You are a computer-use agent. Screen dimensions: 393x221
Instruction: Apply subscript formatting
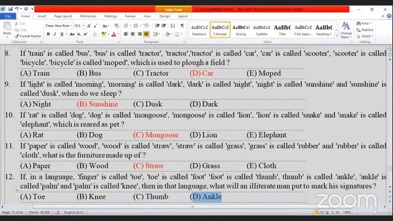(79, 34)
